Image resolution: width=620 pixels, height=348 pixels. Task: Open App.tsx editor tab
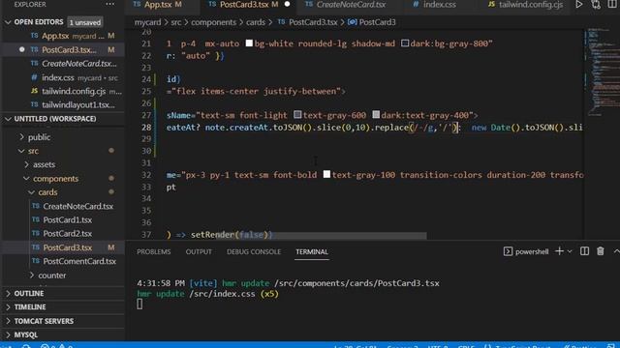point(157,5)
